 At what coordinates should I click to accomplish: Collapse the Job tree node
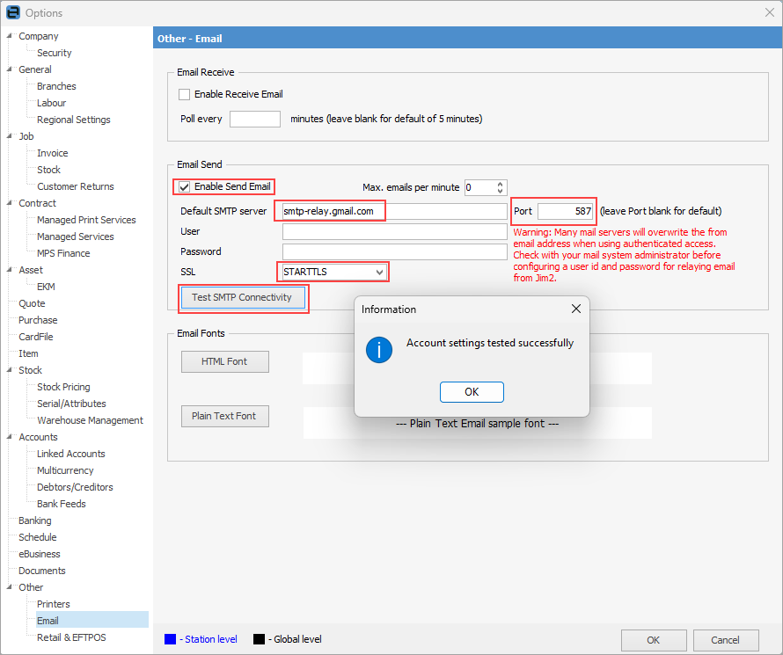tap(10, 136)
